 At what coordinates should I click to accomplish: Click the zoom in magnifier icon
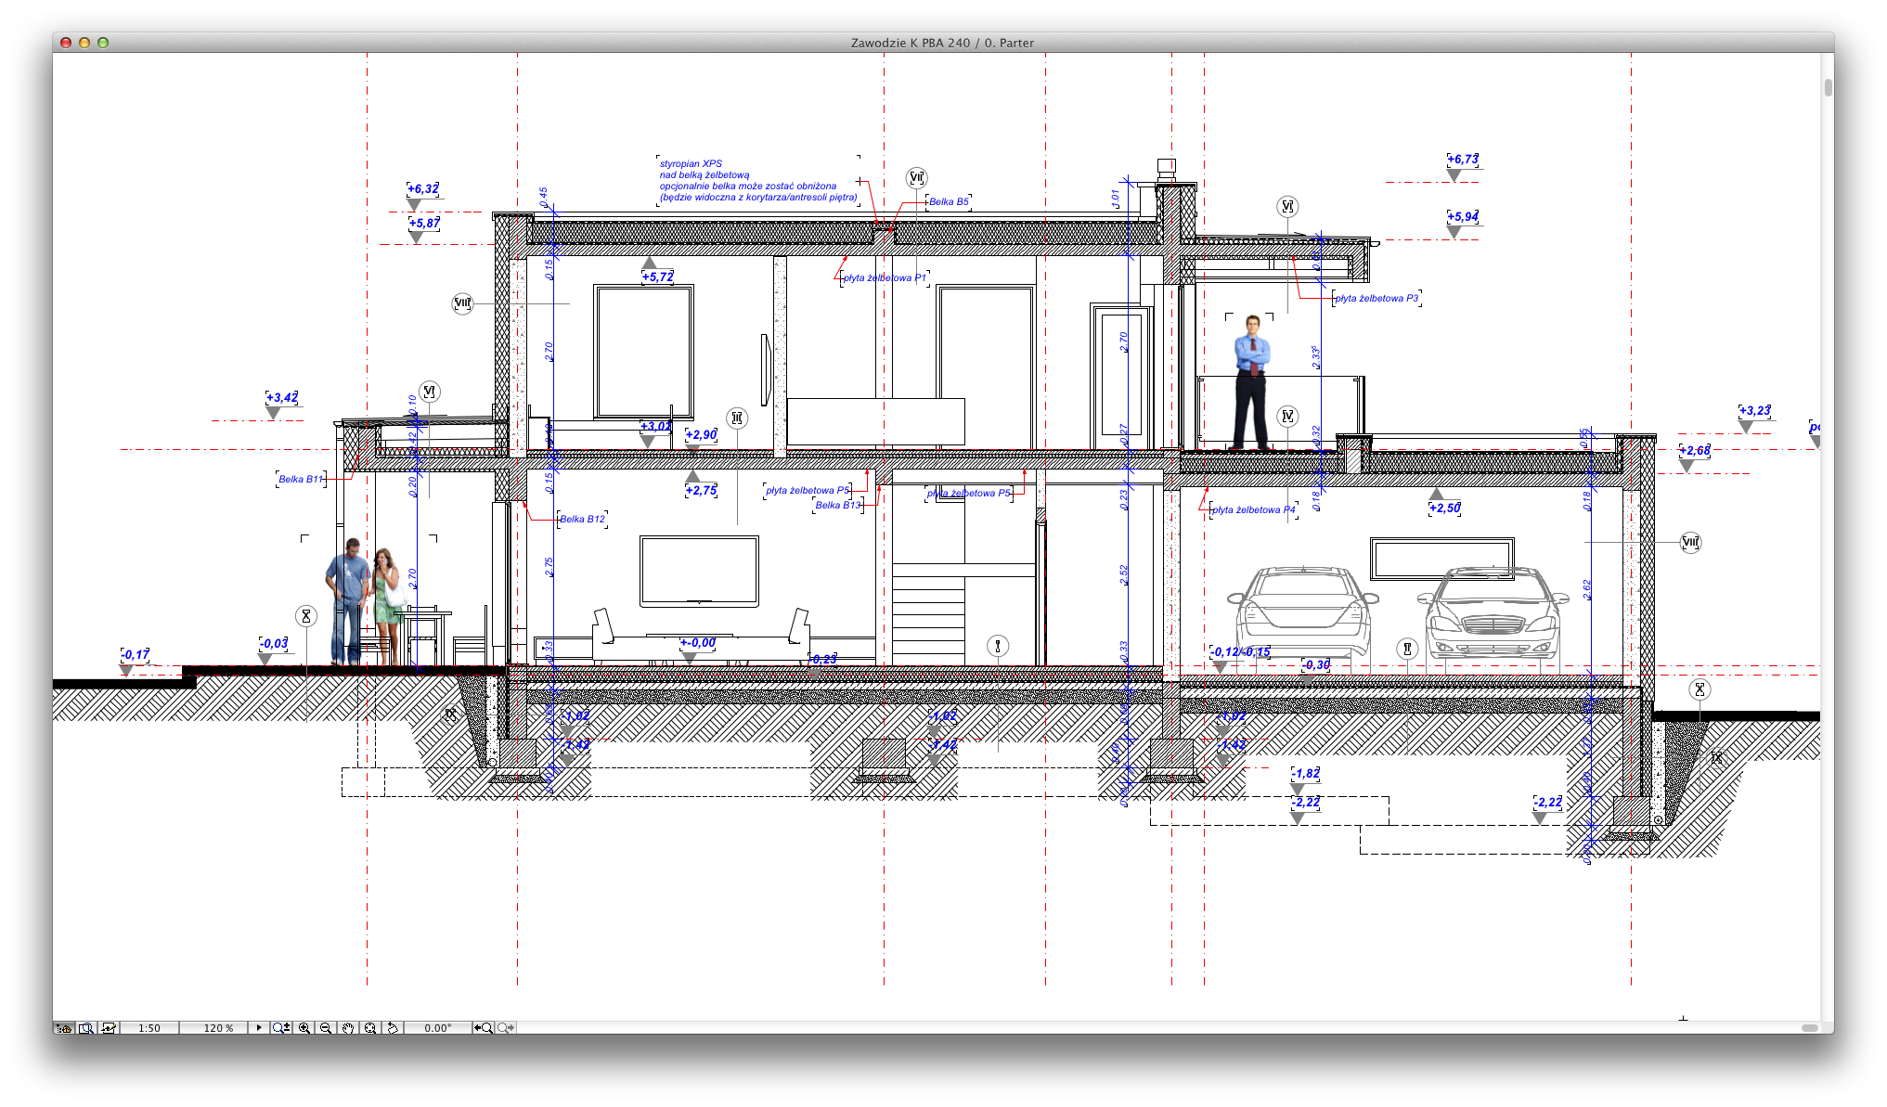pos(304,1028)
